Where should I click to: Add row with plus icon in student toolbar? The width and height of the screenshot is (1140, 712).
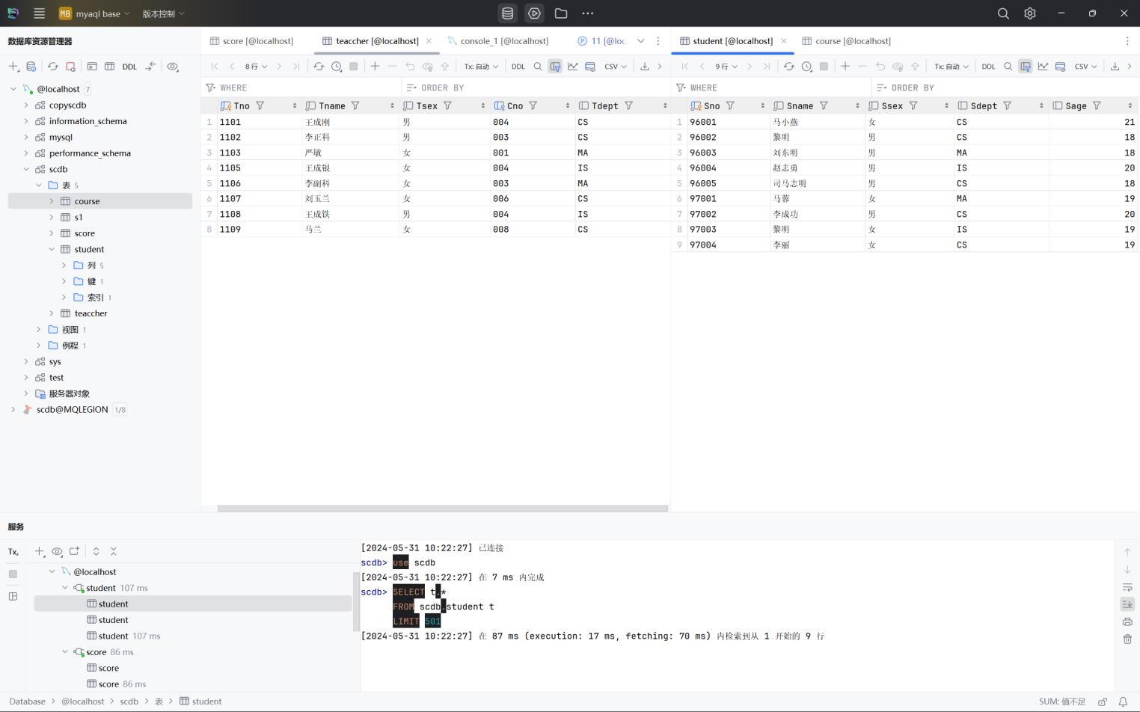845,67
